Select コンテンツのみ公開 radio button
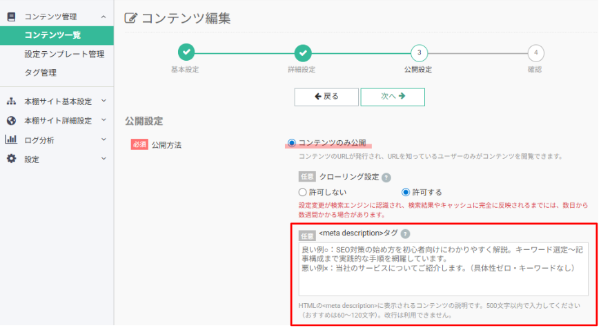Image resolution: width=601 pixels, height=328 pixels. pyautogui.click(x=292, y=143)
